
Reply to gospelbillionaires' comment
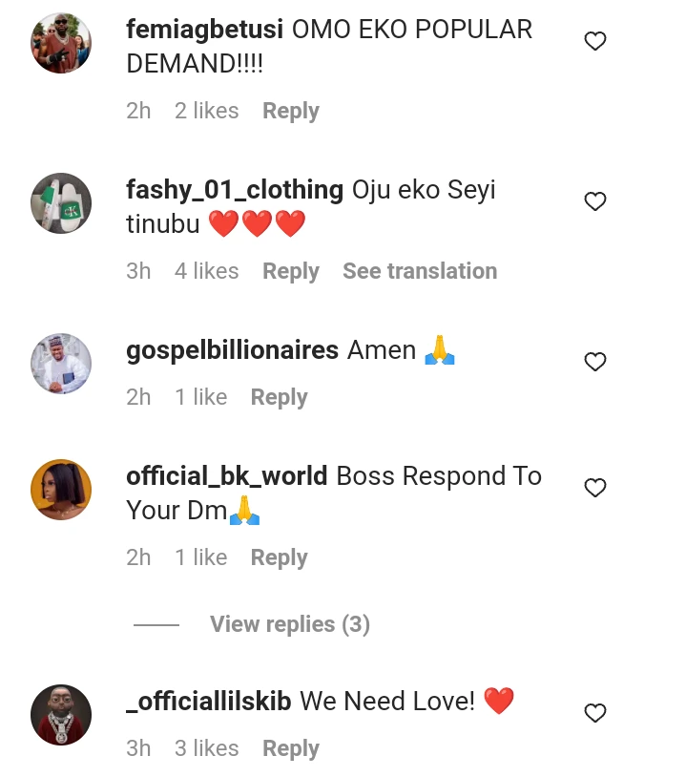coord(279,397)
